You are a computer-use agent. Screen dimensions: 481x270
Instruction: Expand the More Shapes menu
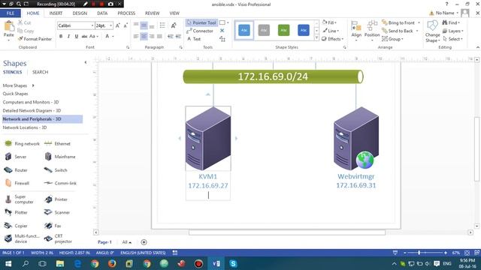[x=18, y=85]
